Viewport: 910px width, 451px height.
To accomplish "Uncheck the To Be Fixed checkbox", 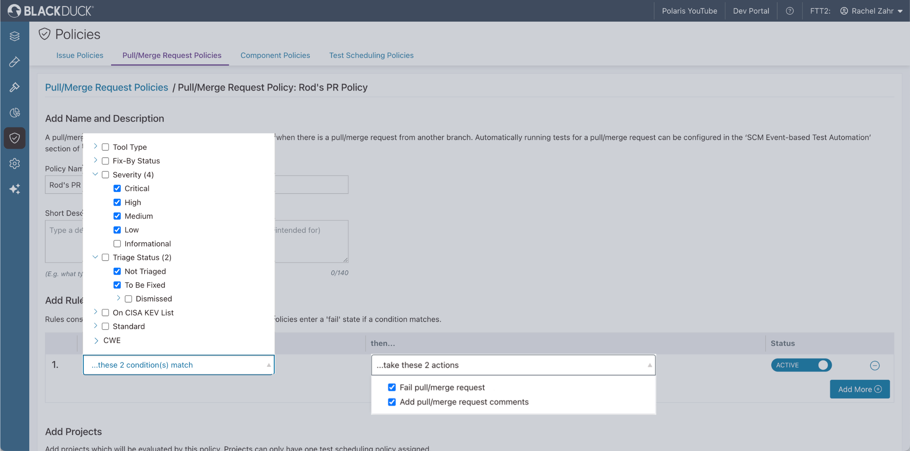I will click(x=117, y=285).
